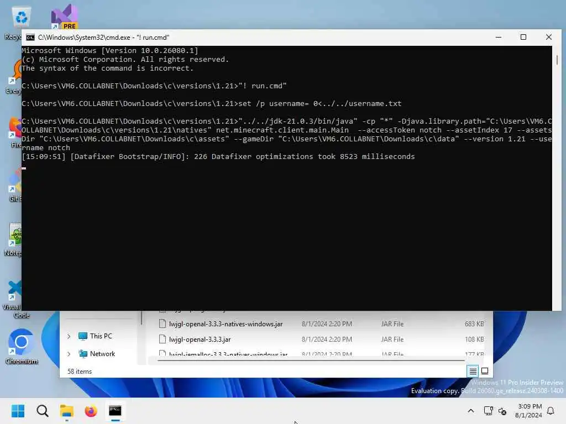This screenshot has width=566, height=424.
Task: Switch to cmd.exe taskbar icon
Action: 115,411
